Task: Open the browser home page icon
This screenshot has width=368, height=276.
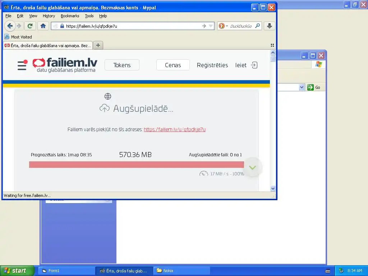Action: point(43,26)
